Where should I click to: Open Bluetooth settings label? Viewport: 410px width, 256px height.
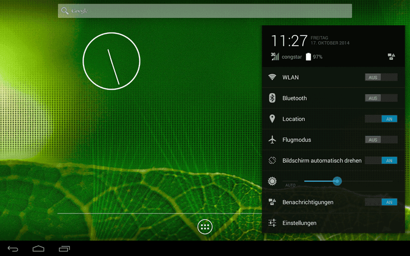click(294, 98)
